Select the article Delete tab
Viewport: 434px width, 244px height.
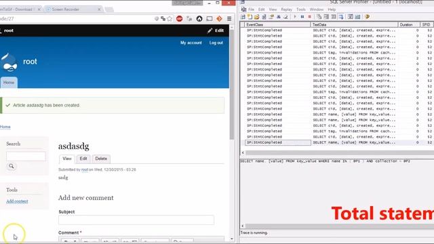pos(101,159)
